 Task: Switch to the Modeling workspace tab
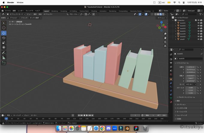(55, 11)
